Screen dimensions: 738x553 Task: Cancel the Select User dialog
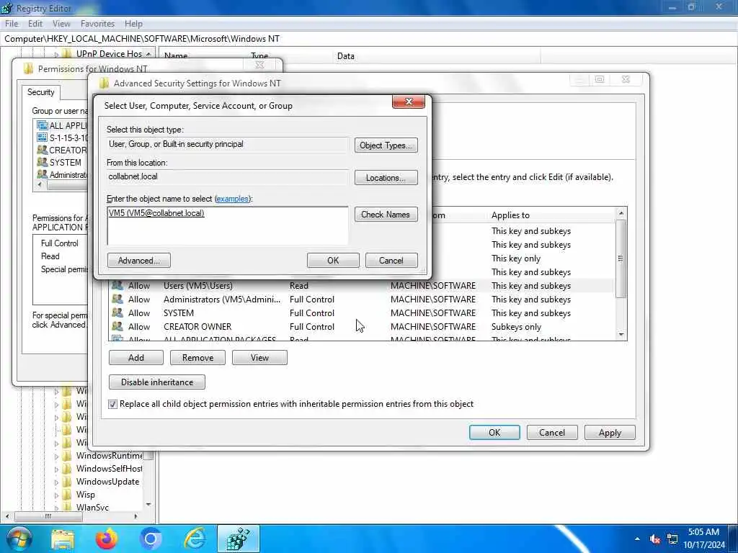(x=391, y=261)
